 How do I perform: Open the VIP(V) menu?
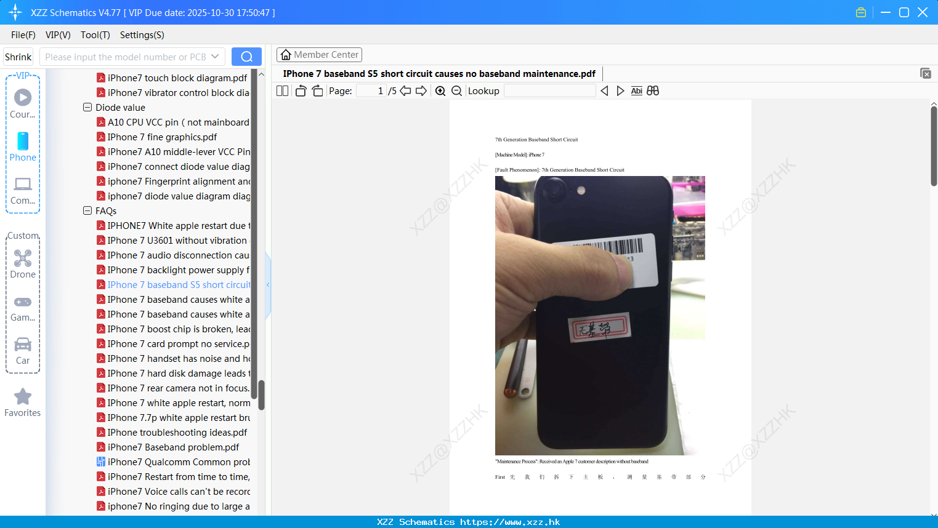(58, 35)
